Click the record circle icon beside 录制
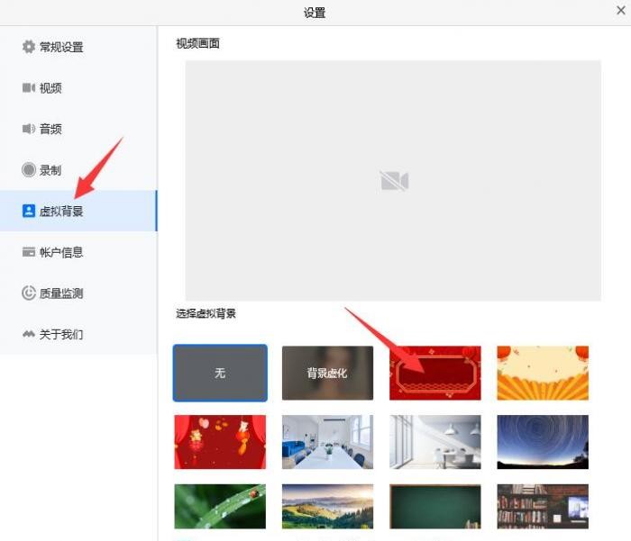 click(x=29, y=170)
